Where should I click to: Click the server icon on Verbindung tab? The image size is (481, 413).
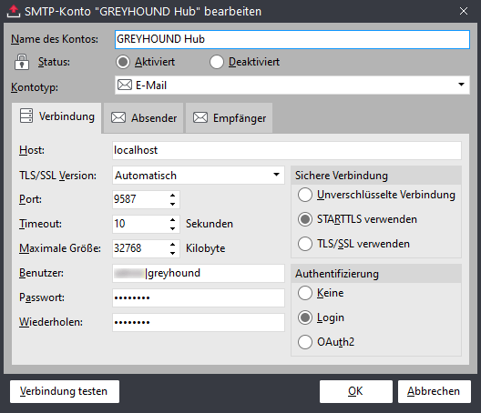click(x=26, y=116)
